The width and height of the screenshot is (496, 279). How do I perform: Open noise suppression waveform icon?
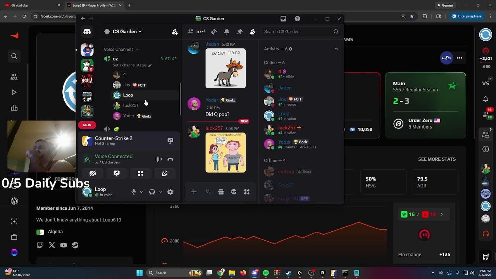click(158, 159)
